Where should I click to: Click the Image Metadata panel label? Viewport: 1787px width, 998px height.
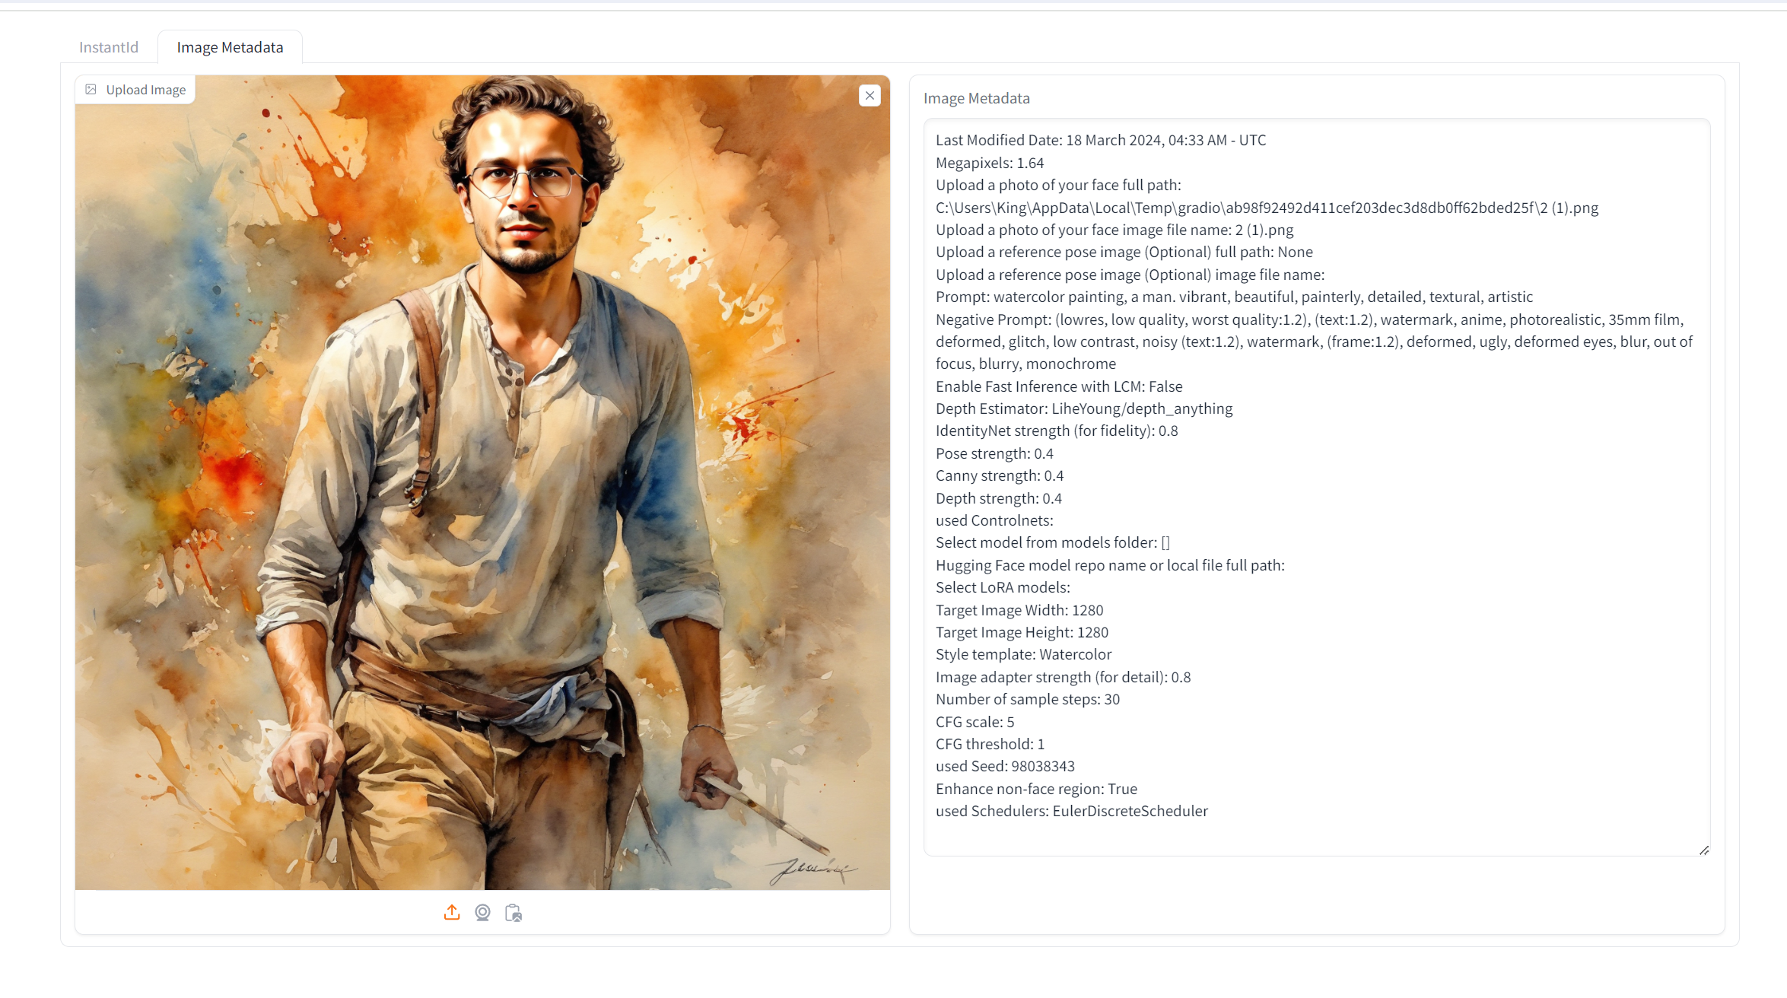(x=976, y=98)
